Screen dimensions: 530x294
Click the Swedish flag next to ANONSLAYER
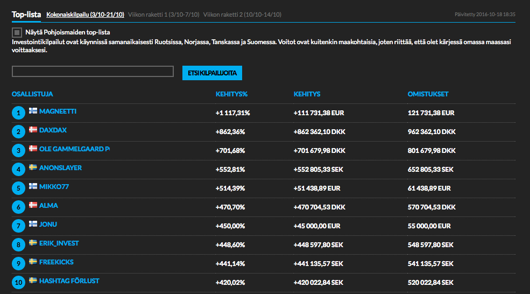coord(33,167)
